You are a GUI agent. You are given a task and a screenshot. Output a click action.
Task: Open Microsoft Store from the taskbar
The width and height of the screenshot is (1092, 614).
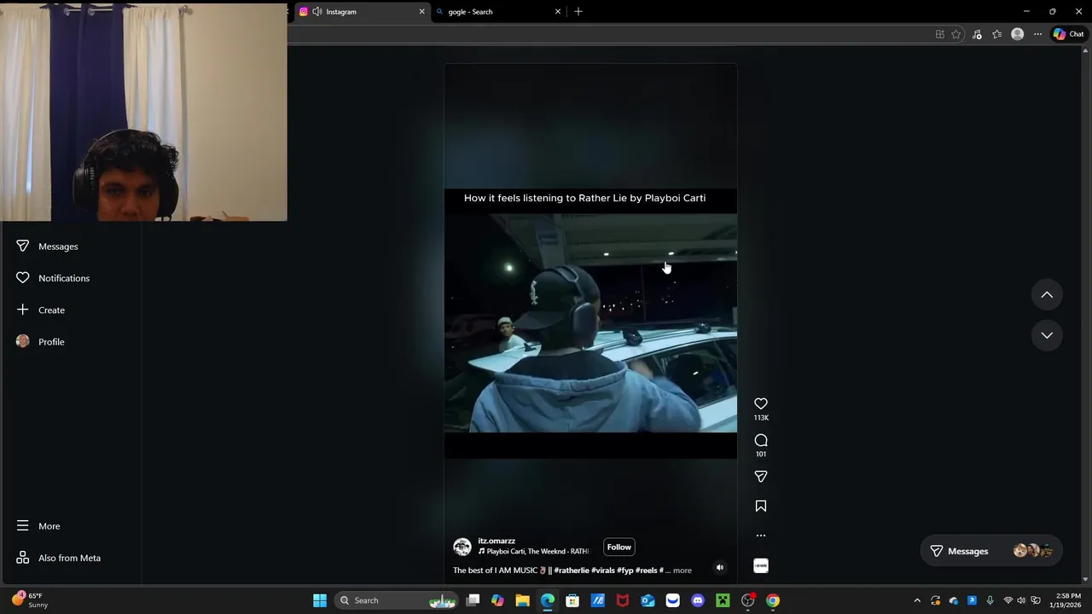[572, 600]
